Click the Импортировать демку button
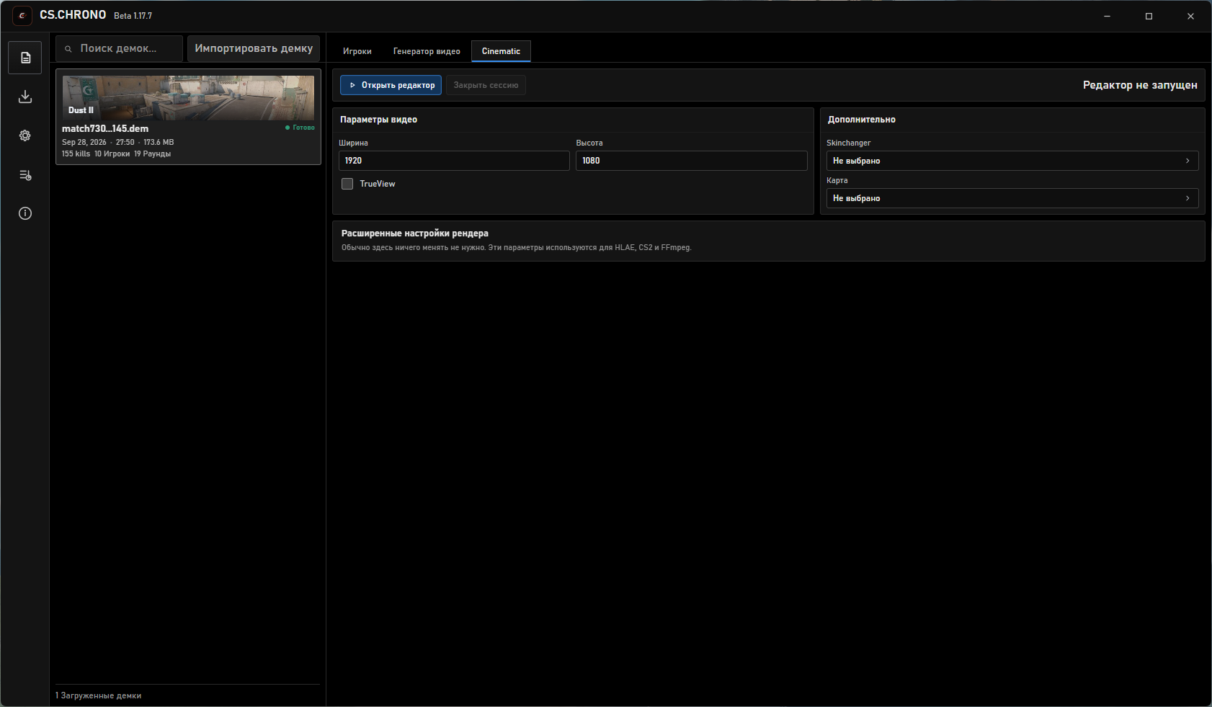The width and height of the screenshot is (1212, 707). pos(254,48)
